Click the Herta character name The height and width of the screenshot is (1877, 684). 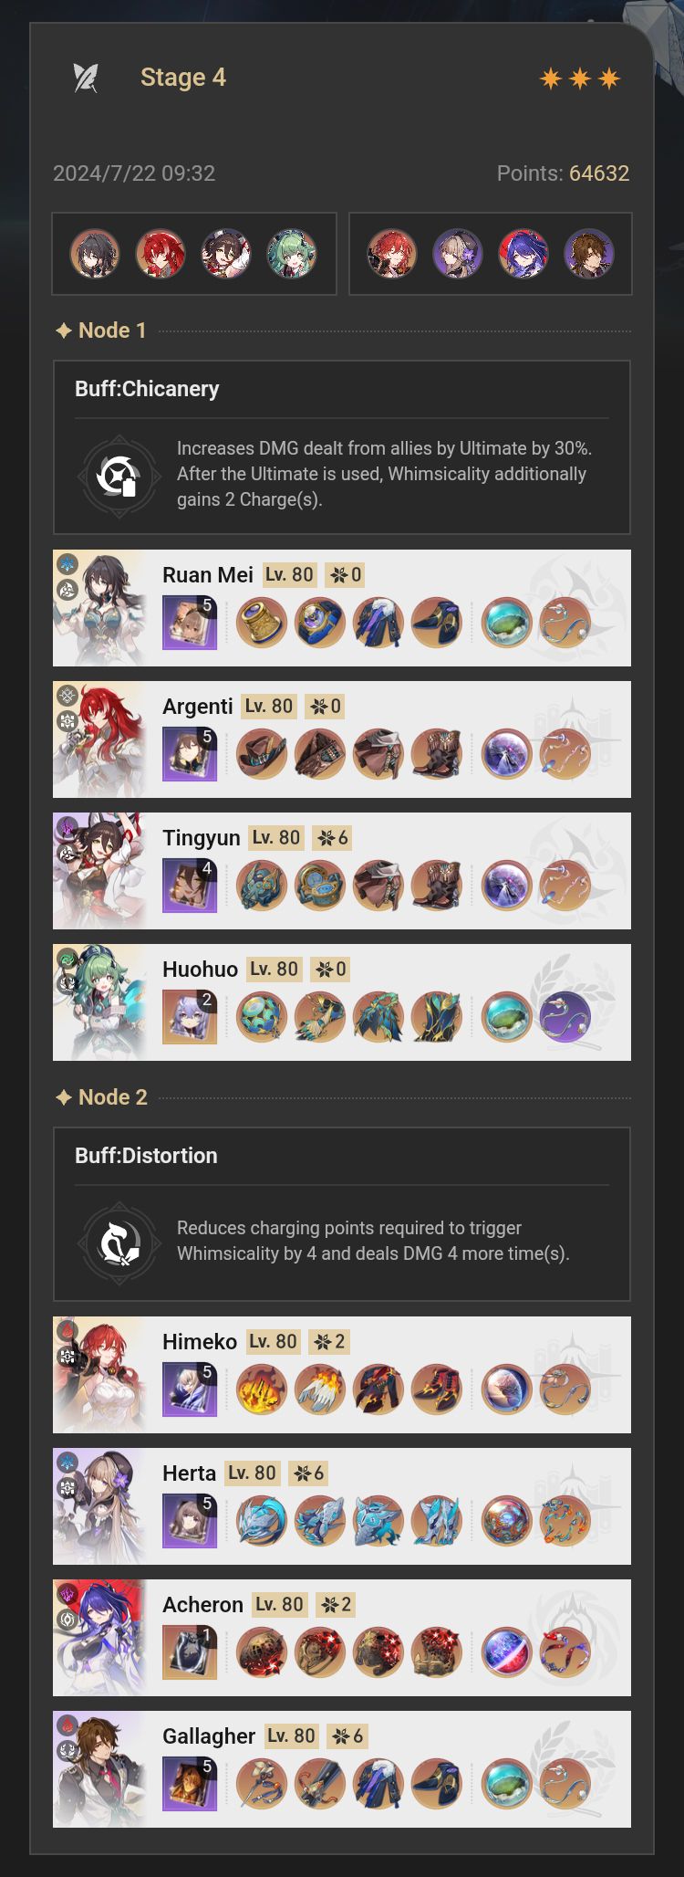click(189, 1473)
